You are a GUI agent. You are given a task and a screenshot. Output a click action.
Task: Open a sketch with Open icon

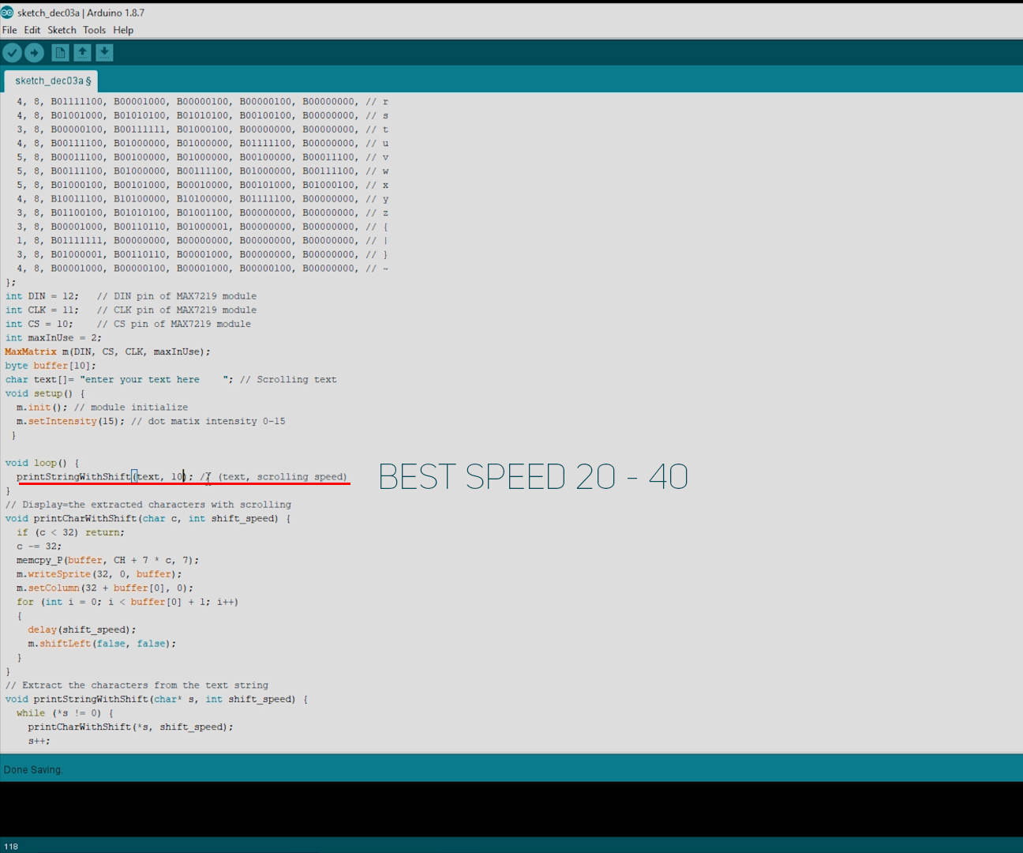[x=82, y=53]
